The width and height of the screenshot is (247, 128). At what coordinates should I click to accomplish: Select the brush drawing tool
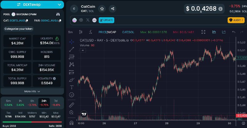[x=72, y=80]
